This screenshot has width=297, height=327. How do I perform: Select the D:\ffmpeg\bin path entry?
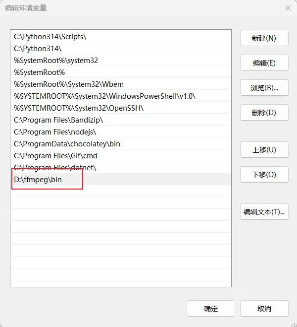point(38,180)
